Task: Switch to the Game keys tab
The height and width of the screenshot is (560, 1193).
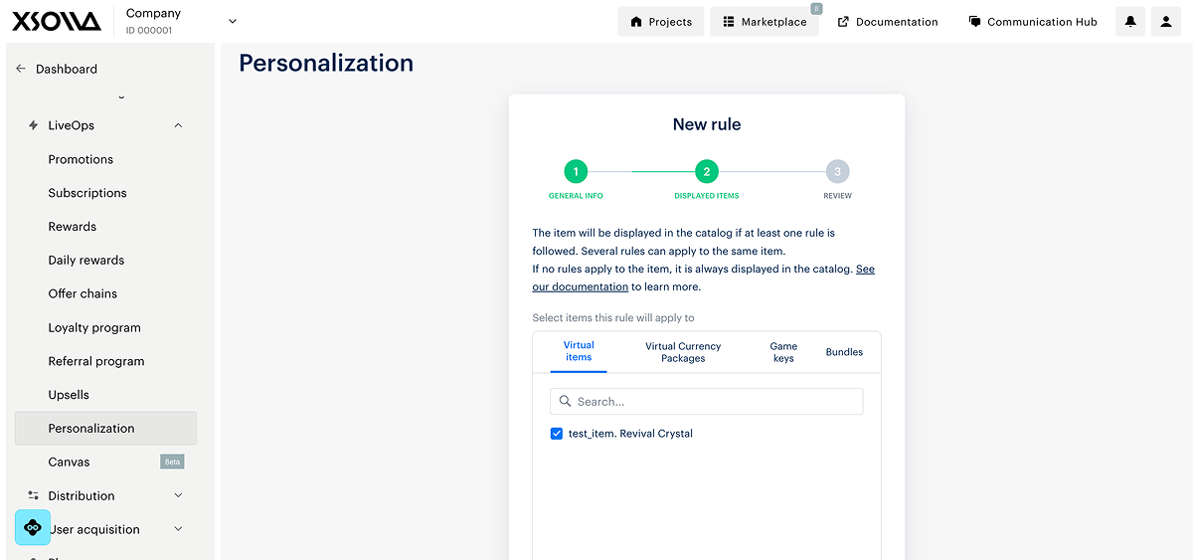Action: [783, 352]
